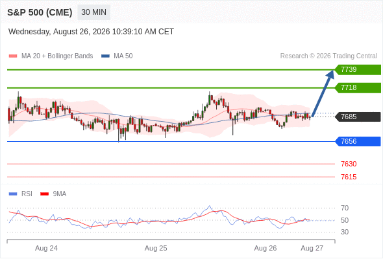Click the Aug 26 date axis label

(x=266, y=248)
